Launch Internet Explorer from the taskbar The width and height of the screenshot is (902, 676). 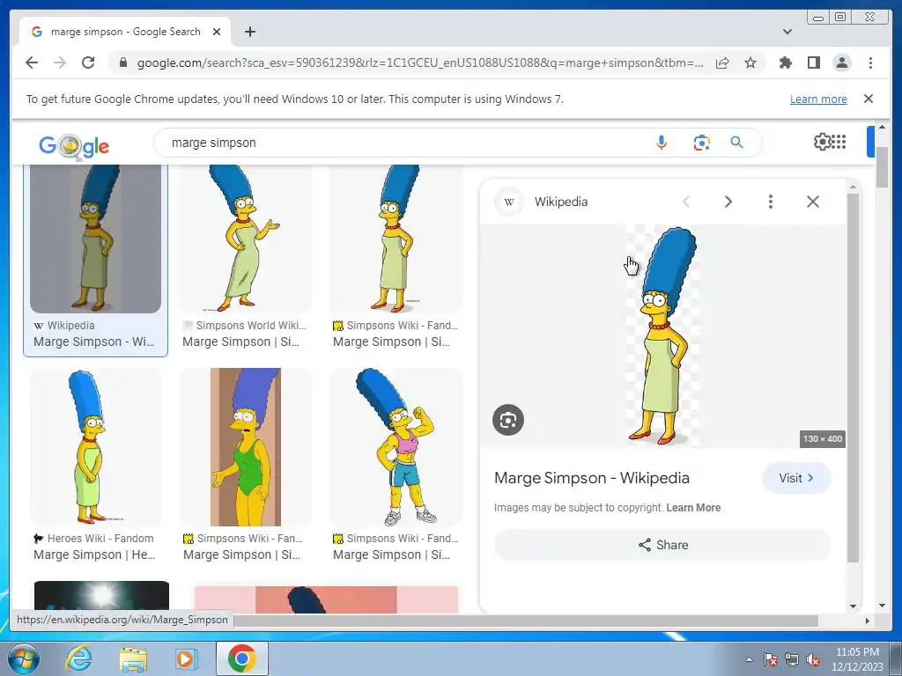[x=78, y=658]
